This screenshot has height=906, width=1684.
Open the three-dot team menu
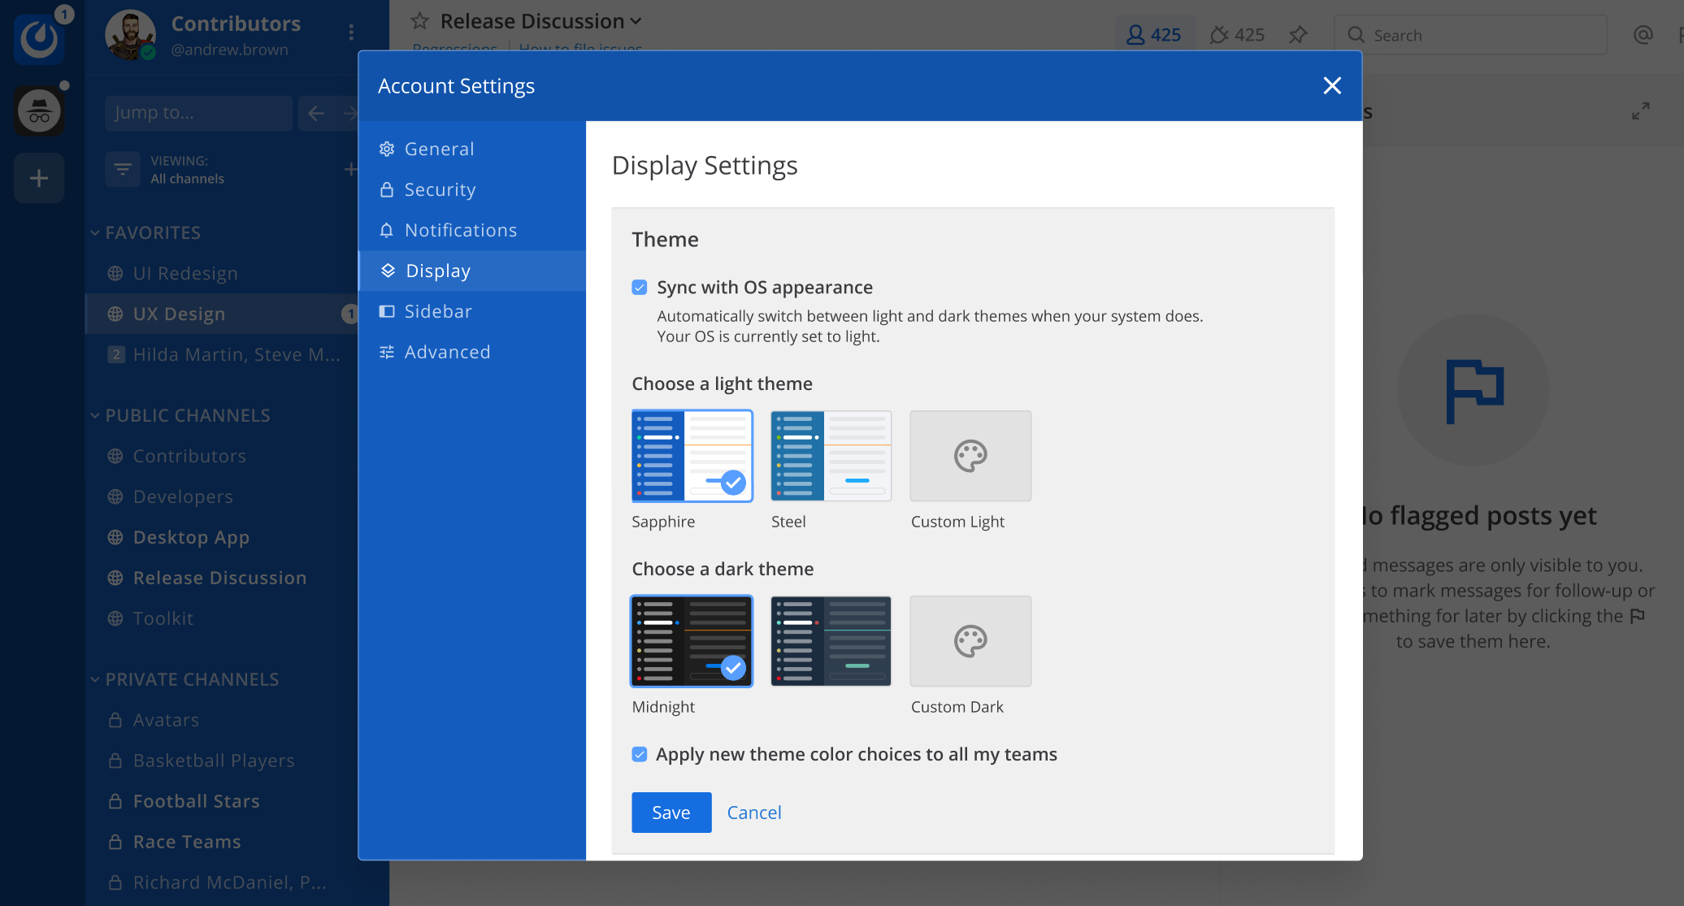click(x=351, y=32)
